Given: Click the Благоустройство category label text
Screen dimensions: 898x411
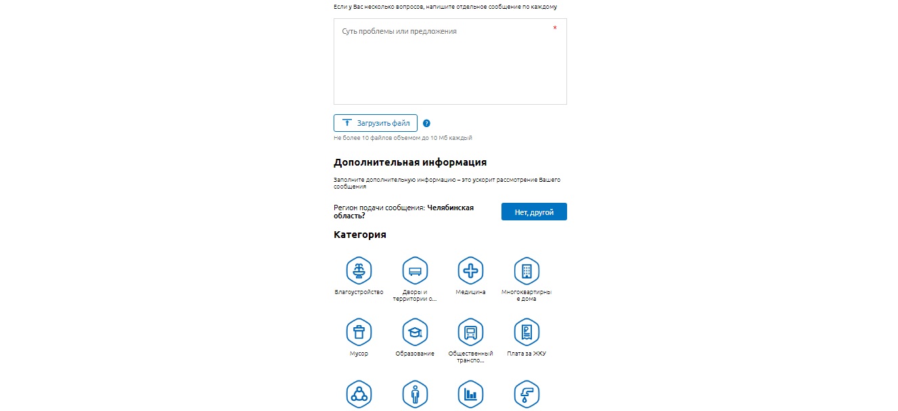Looking at the screenshot, I should (359, 292).
